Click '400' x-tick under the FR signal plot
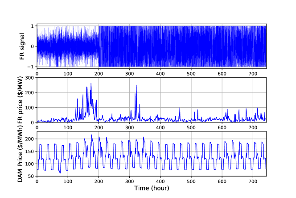The image size is (296, 198). pos(160,74)
